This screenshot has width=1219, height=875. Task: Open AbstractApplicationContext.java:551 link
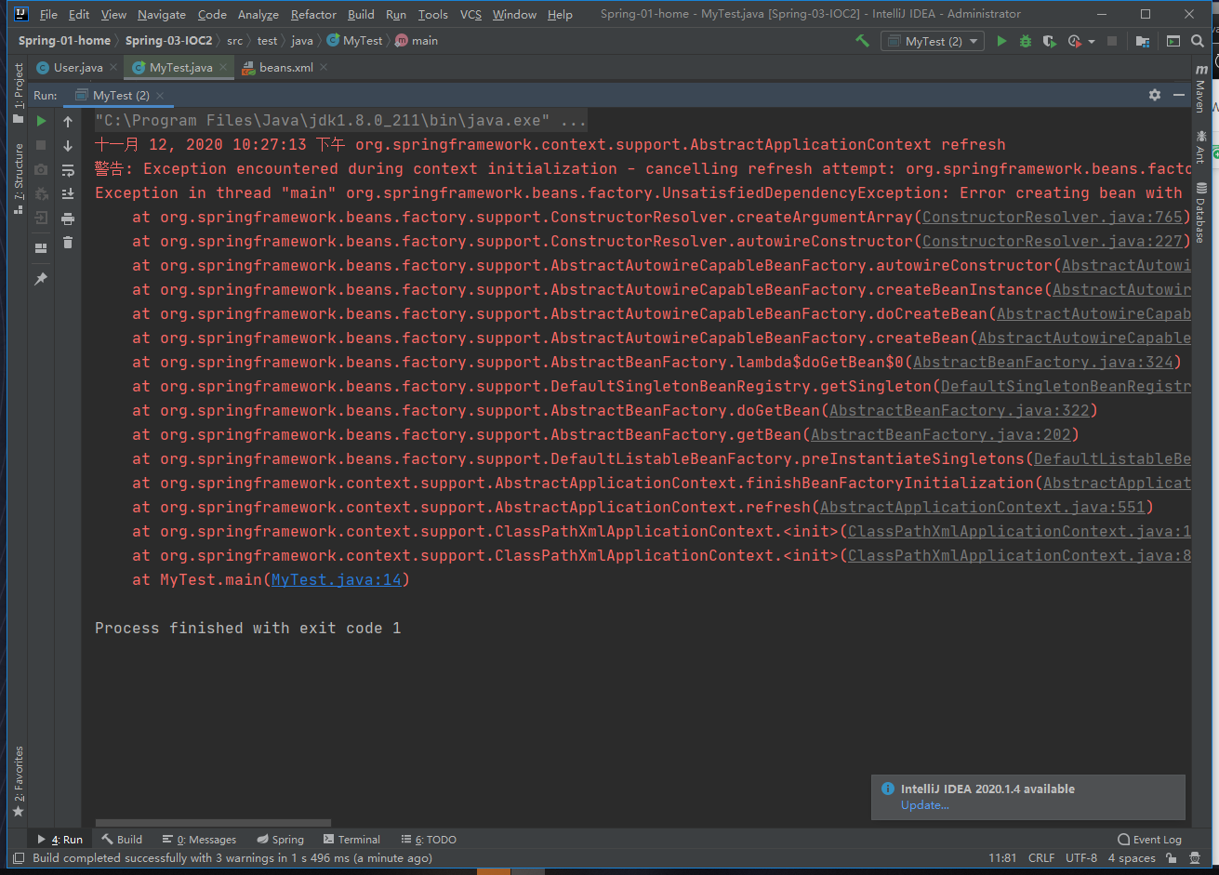pos(982,508)
